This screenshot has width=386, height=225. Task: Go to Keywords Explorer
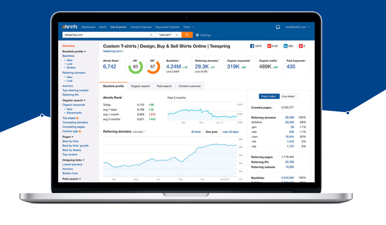(167, 27)
